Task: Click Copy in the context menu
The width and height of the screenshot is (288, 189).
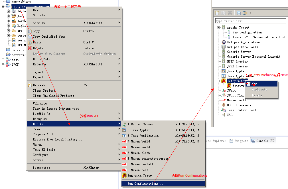Action: (x=74, y=31)
